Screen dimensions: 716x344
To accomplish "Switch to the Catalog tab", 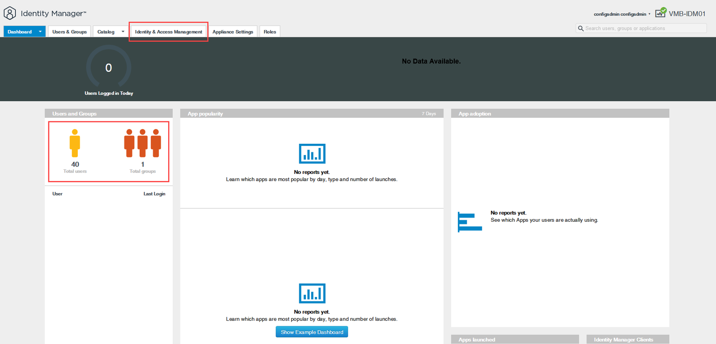I will (x=106, y=31).
